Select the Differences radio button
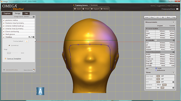This screenshot has width=181, height=101. click(156, 70)
